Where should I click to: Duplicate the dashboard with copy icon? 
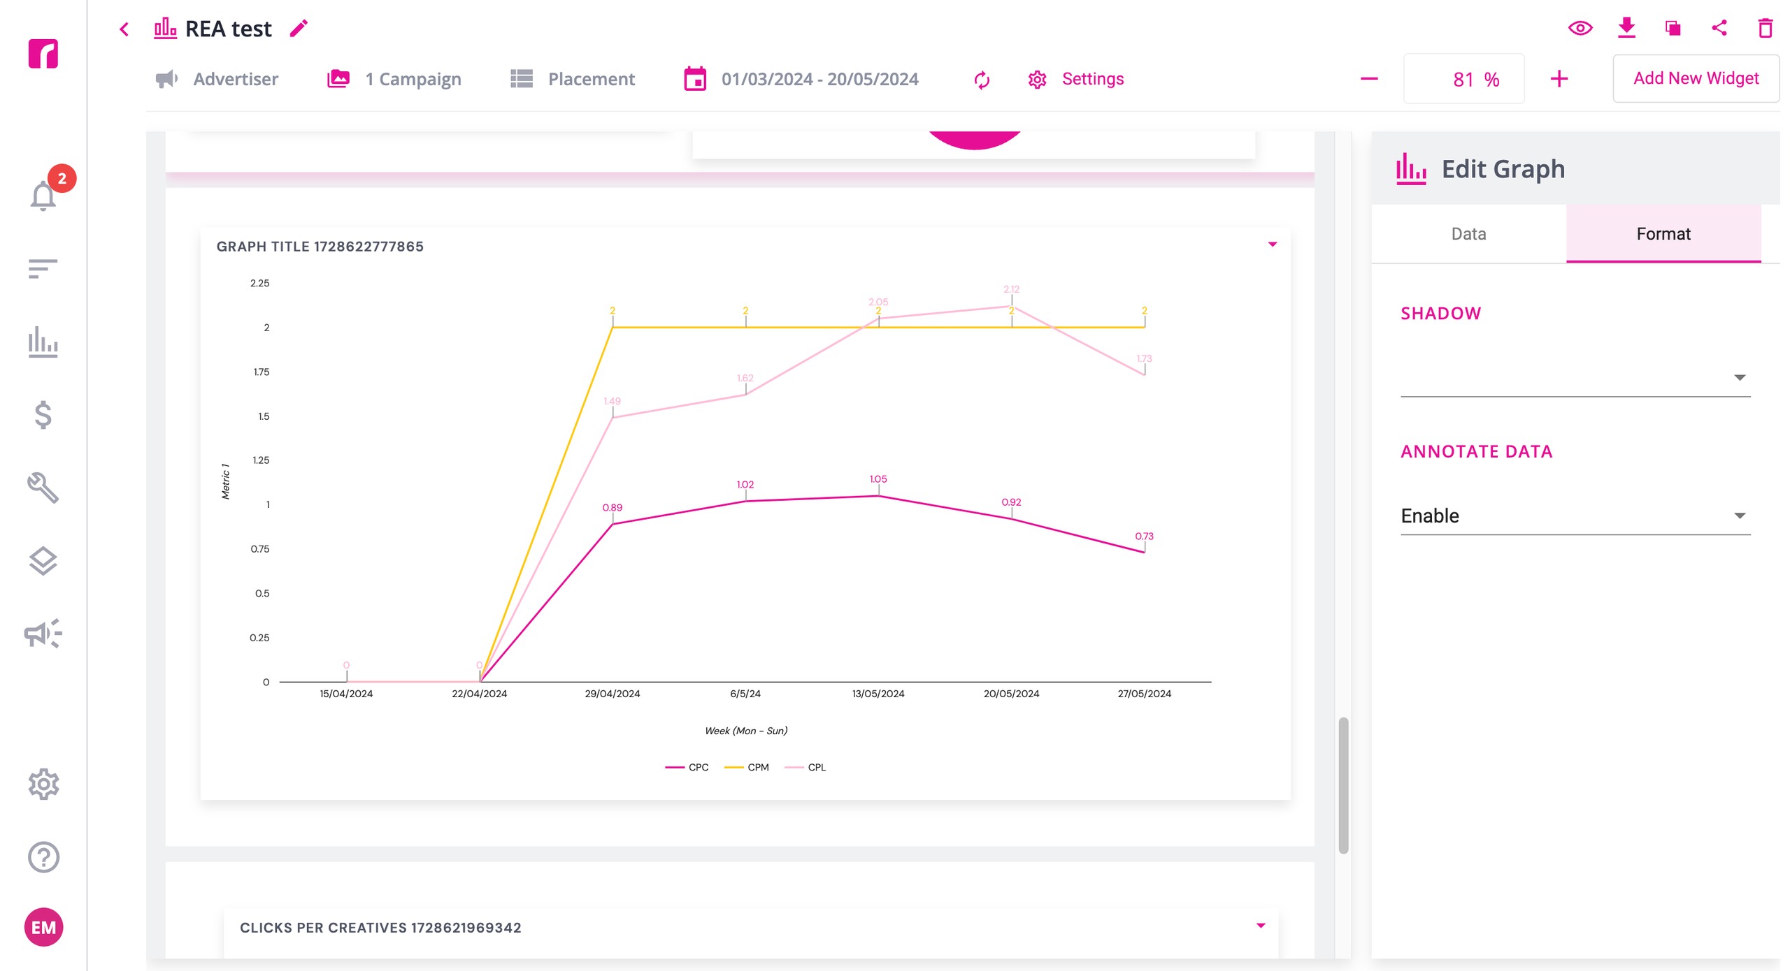tap(1673, 29)
